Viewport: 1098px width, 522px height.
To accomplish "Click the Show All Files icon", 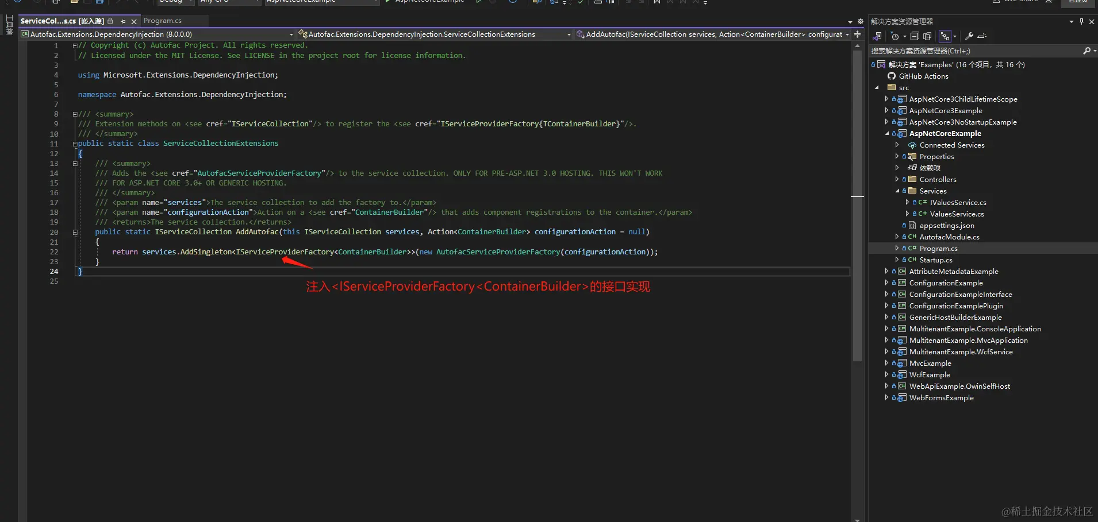I will pyautogui.click(x=927, y=36).
